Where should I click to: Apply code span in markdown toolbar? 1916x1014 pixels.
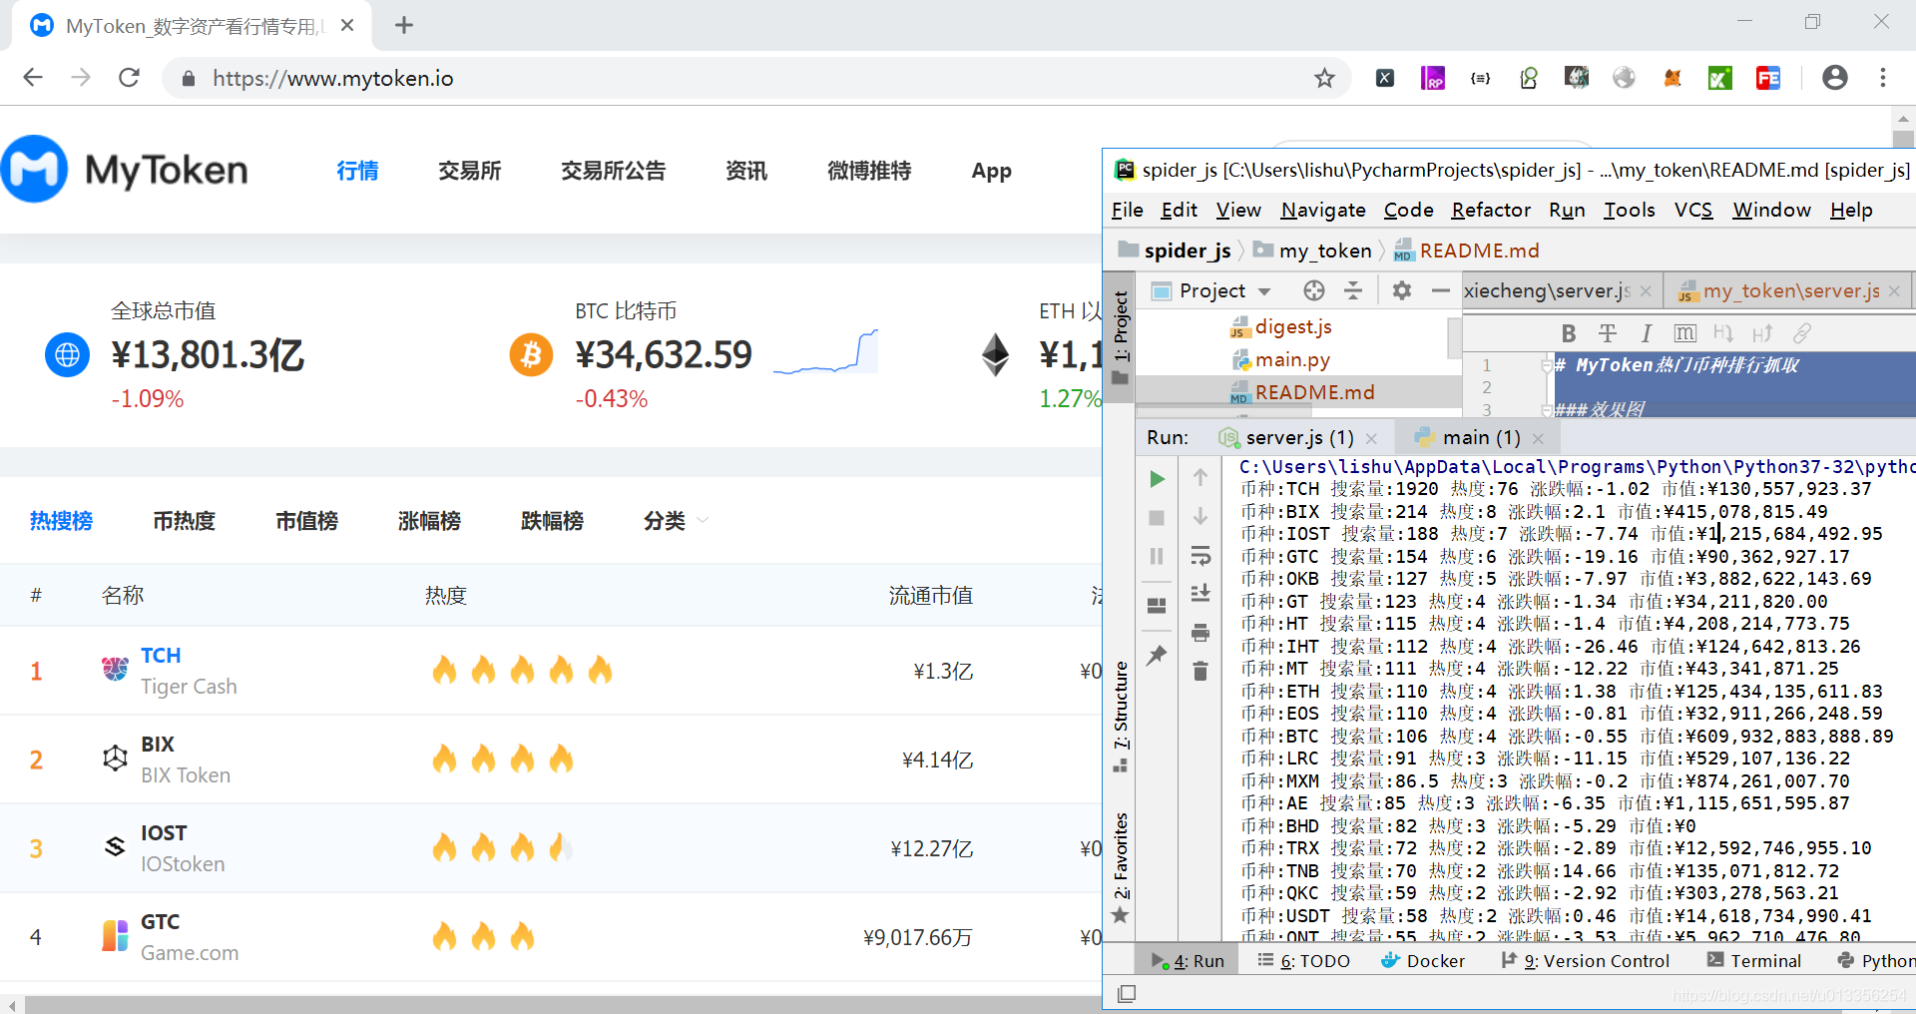[x=1685, y=333]
